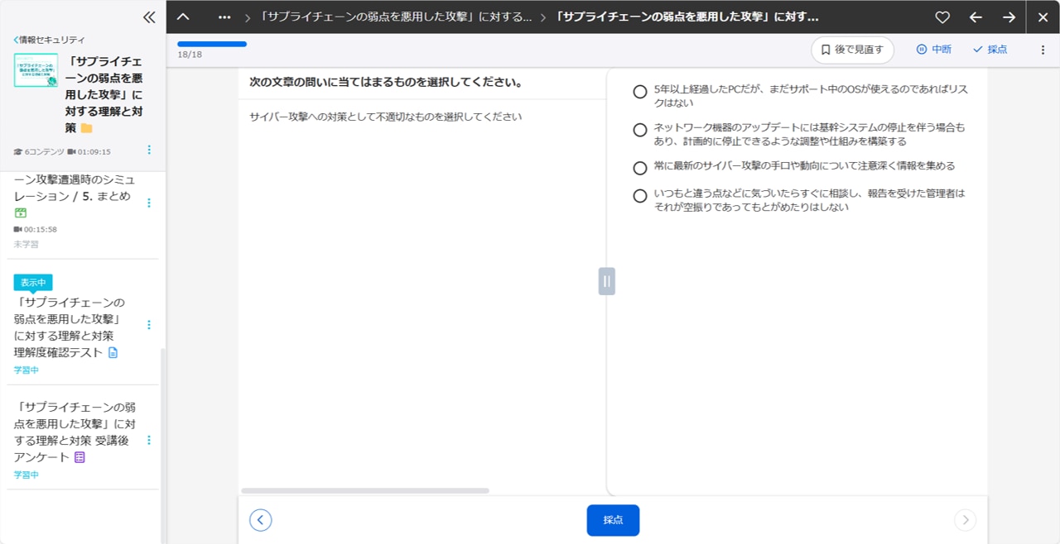Click the 後で見直す bookmark button
The height and width of the screenshot is (544, 1060).
coord(852,50)
